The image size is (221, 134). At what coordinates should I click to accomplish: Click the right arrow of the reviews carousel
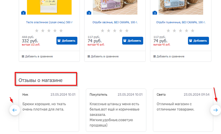[216, 110]
